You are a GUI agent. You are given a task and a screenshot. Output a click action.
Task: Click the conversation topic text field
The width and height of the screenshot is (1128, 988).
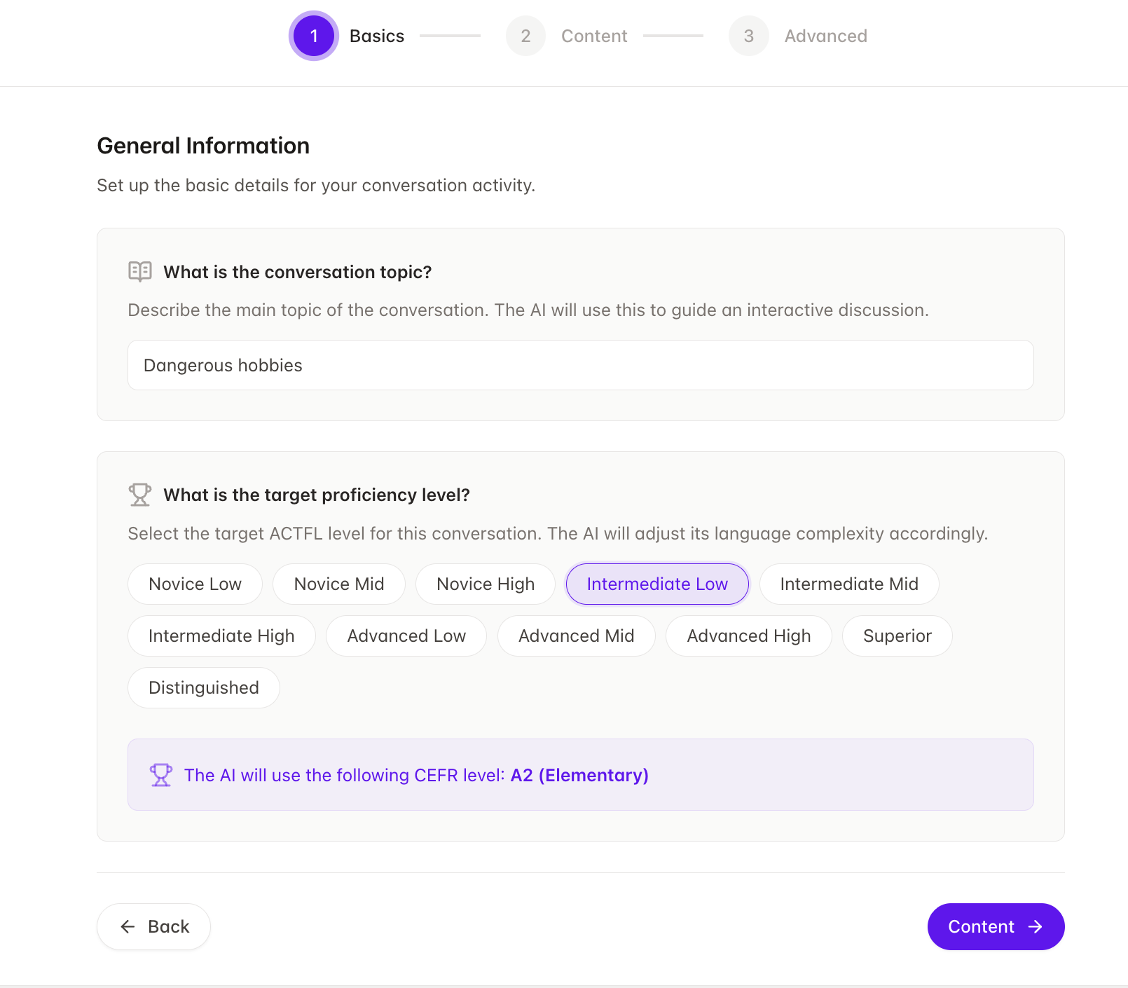[x=580, y=365]
